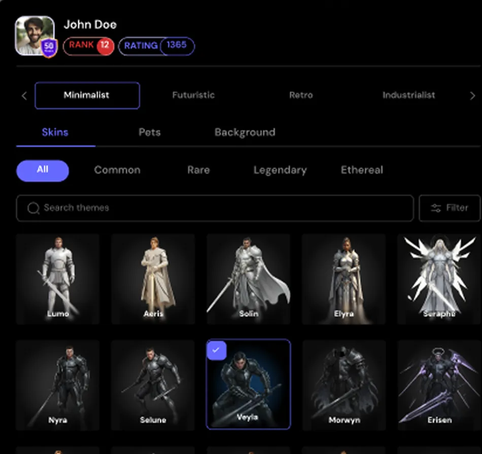Image resolution: width=482 pixels, height=454 pixels.
Task: Select the Lumo skin
Action: pyautogui.click(x=58, y=279)
